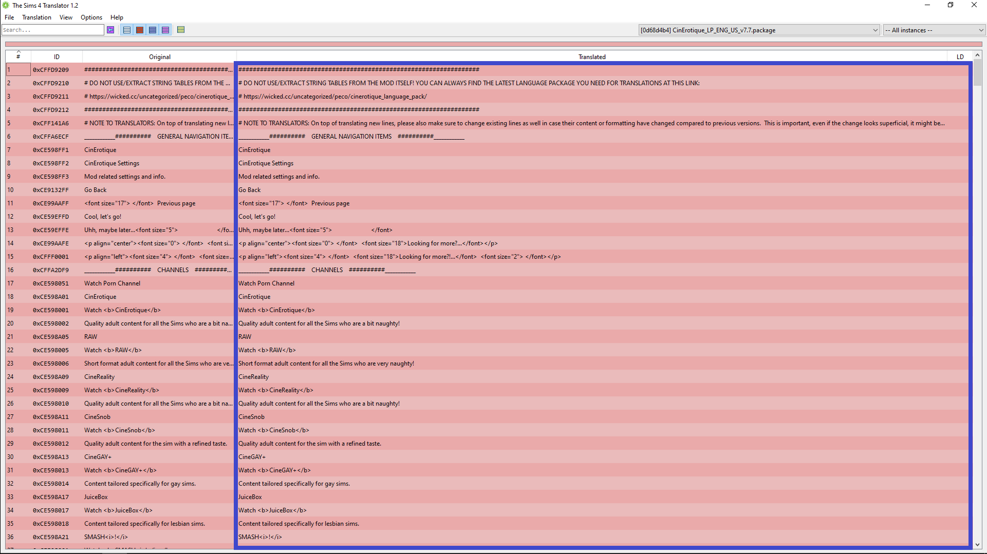Sort by the Original column header
This screenshot has width=987, height=554.
pos(159,57)
